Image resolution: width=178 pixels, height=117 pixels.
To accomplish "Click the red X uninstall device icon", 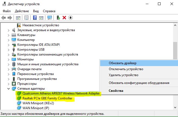I will 64,18.
